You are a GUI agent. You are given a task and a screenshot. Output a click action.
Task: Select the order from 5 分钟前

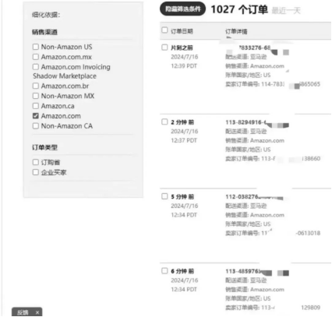[164, 196]
